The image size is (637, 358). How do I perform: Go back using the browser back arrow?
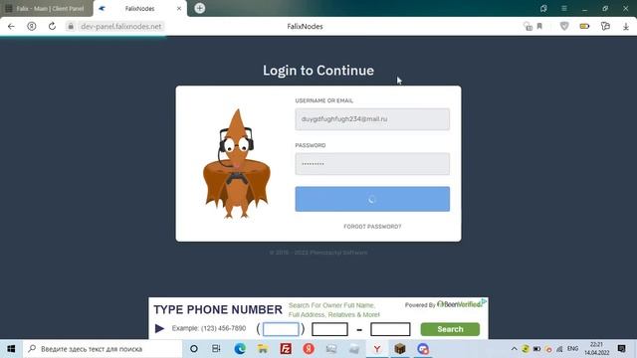click(x=11, y=27)
